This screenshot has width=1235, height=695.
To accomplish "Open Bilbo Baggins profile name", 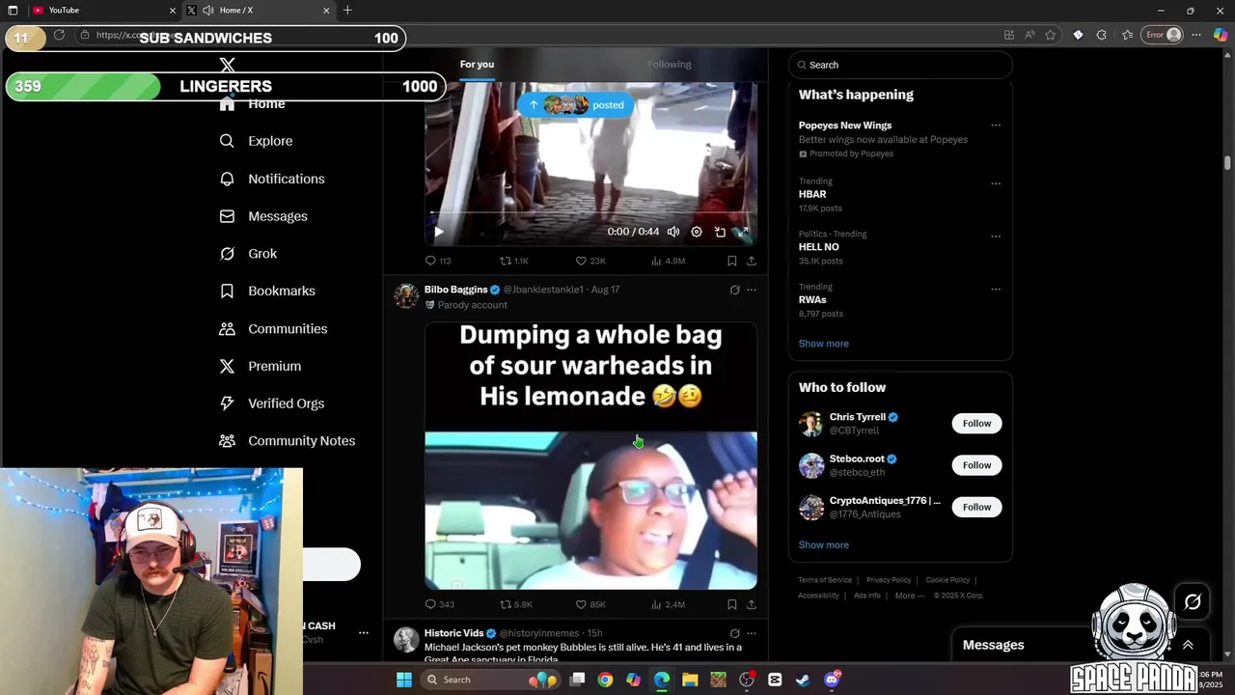I will pos(455,290).
